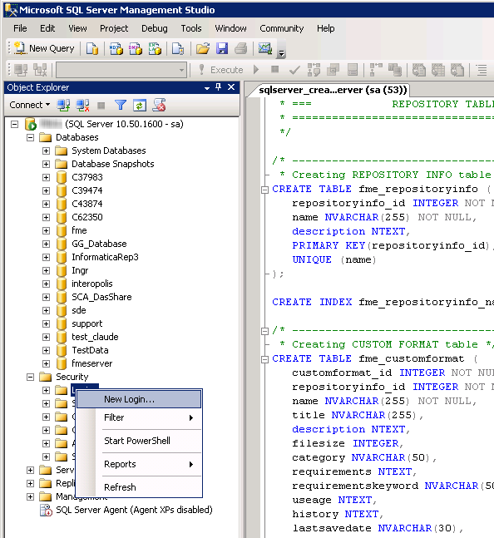Click the Disconnect icon next to Connect
Viewport: 494px width, 538px height.
click(x=82, y=105)
